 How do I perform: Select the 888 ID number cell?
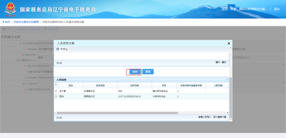point(135,91)
